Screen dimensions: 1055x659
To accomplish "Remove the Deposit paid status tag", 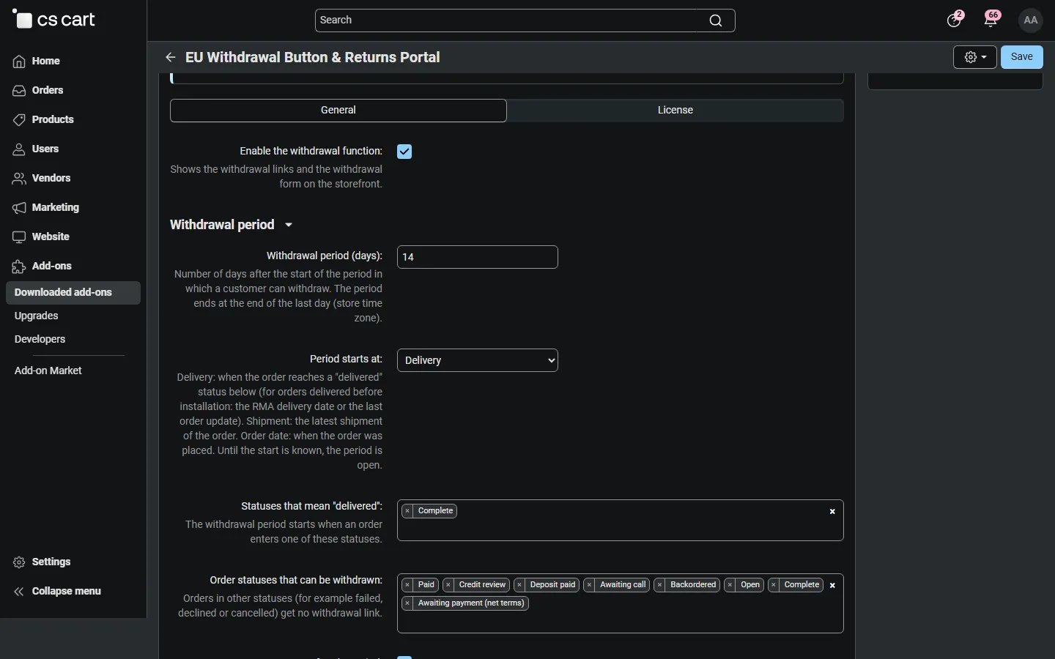I will (519, 585).
